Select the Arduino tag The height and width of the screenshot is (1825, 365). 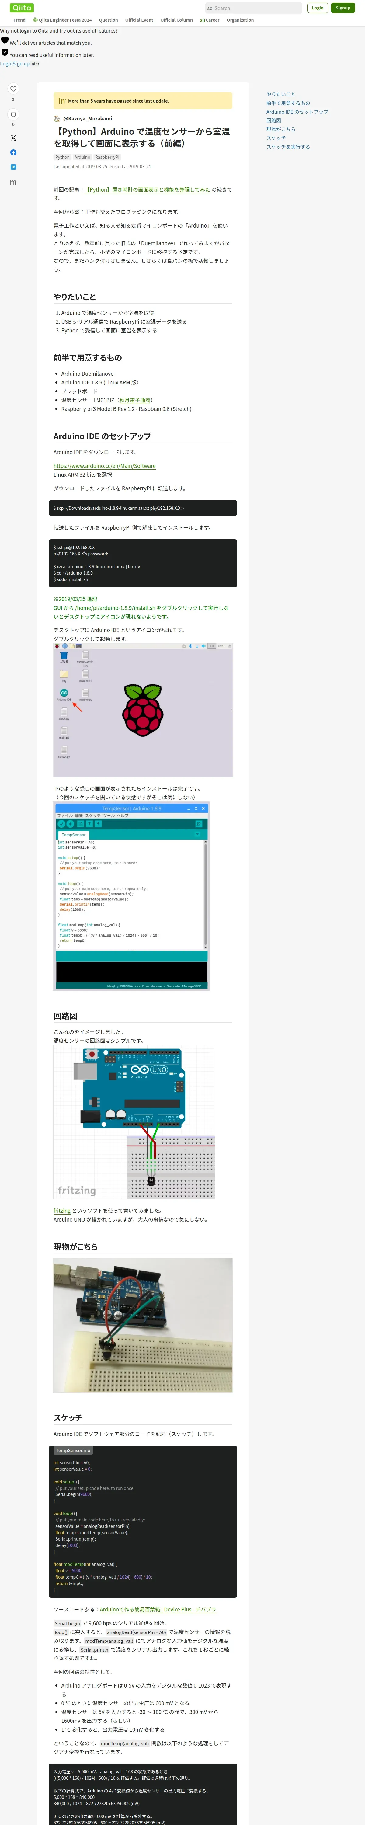tap(82, 157)
